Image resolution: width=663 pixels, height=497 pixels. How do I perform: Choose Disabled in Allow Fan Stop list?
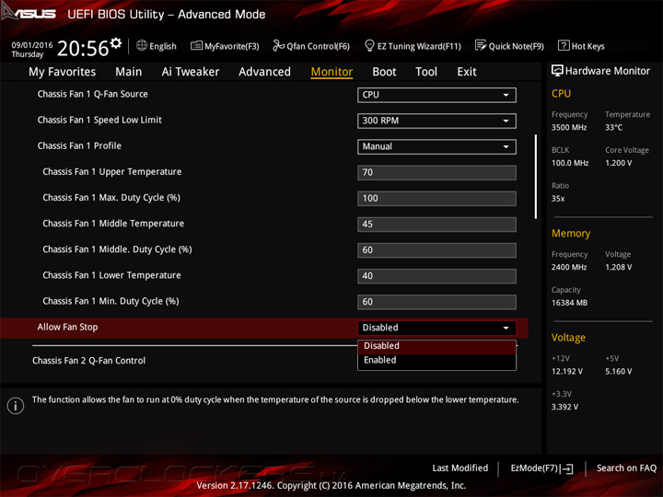pos(436,346)
